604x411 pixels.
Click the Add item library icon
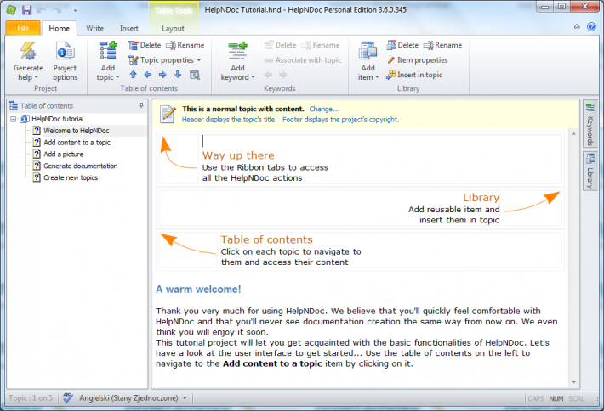tap(368, 51)
